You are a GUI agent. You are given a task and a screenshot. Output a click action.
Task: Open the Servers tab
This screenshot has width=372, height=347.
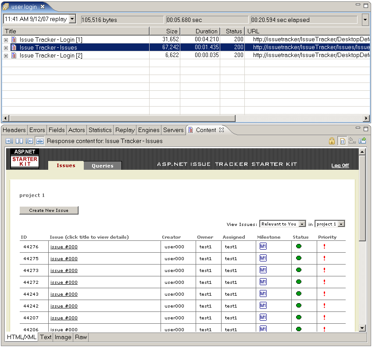point(173,130)
